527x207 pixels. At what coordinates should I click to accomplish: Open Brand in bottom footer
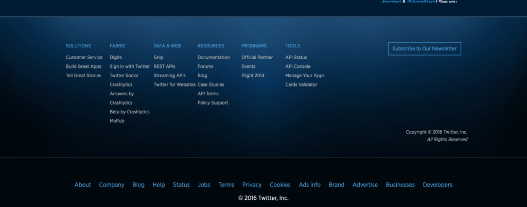(337, 185)
